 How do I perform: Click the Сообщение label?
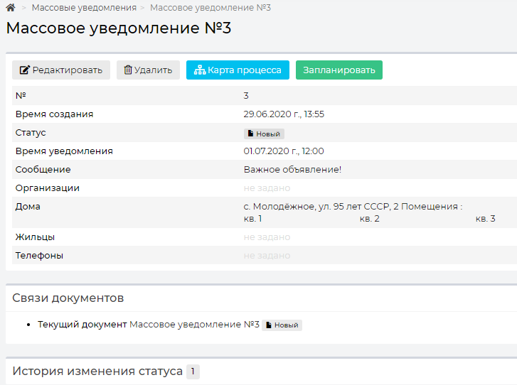[43, 169]
